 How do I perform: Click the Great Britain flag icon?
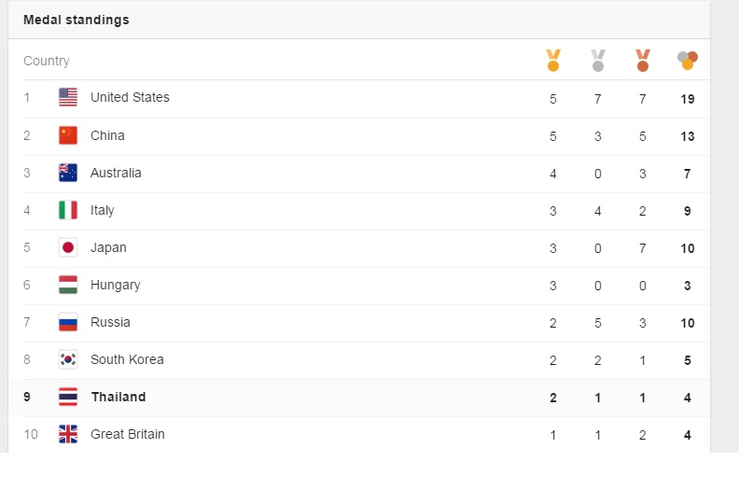pos(68,434)
